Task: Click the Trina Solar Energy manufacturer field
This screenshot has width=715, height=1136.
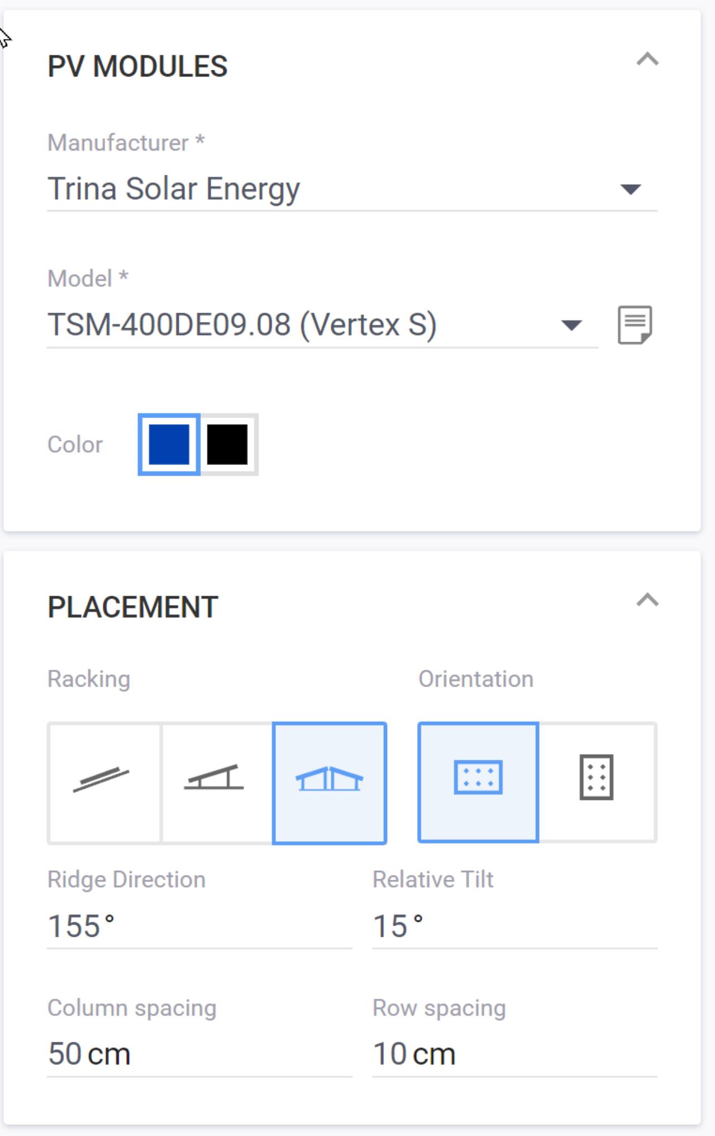Action: coord(352,189)
